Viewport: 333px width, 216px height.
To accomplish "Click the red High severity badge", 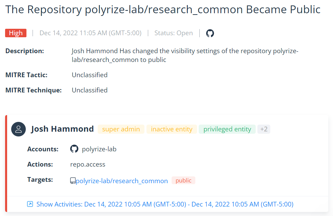I will click(16, 33).
